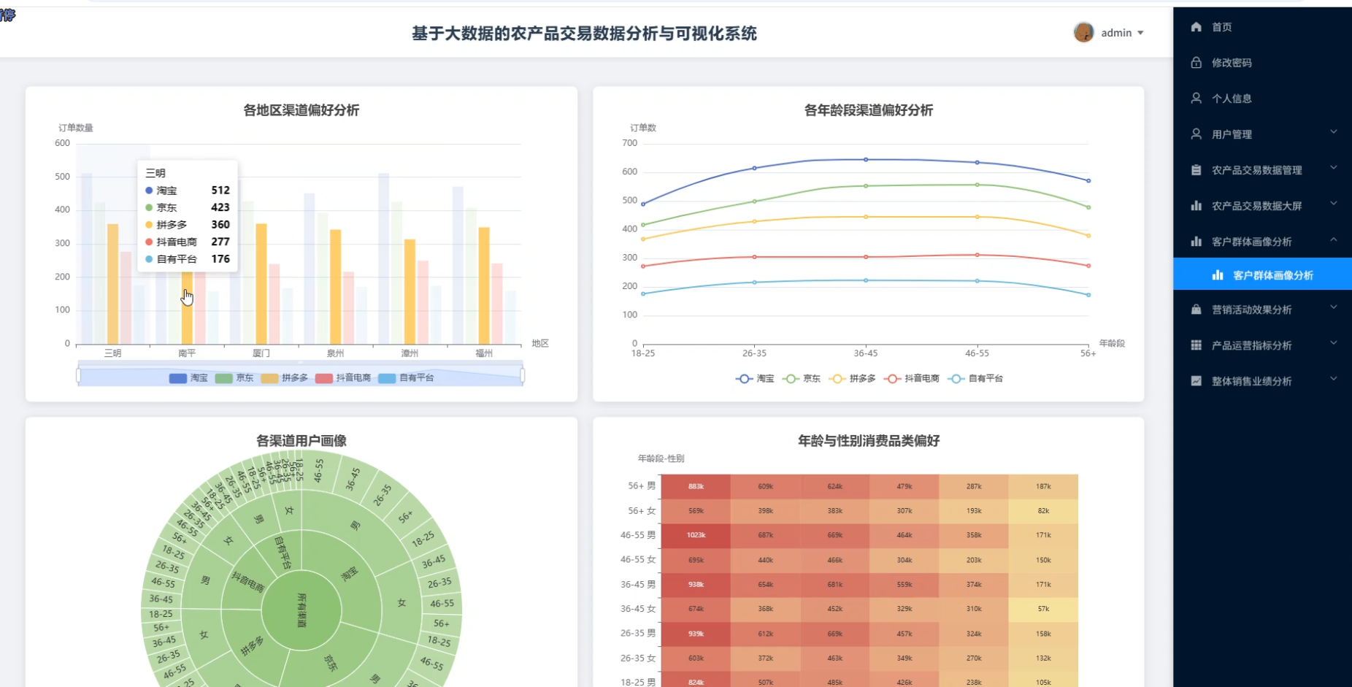Image resolution: width=1352 pixels, height=687 pixels.
Task: Toggle 拼多多 line in age chart legend
Action: (x=852, y=379)
